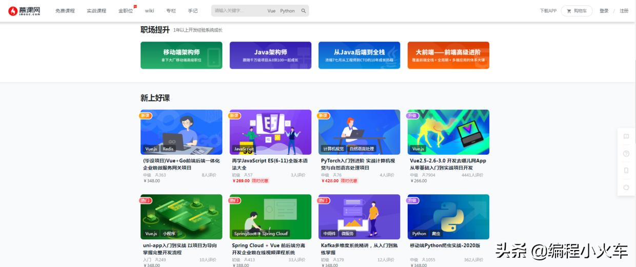
Task: Click title uni-app入门到实战 以项目为导向
Action: coord(180,249)
